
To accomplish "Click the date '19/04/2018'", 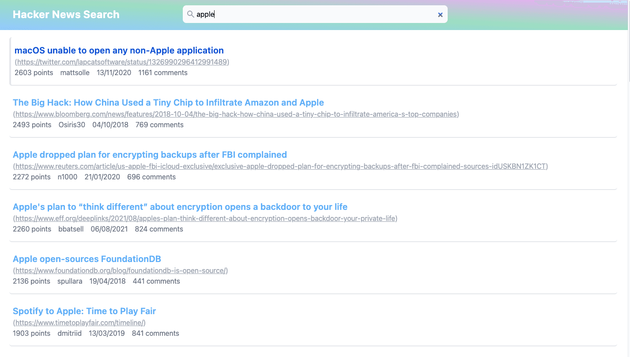I will [x=108, y=281].
